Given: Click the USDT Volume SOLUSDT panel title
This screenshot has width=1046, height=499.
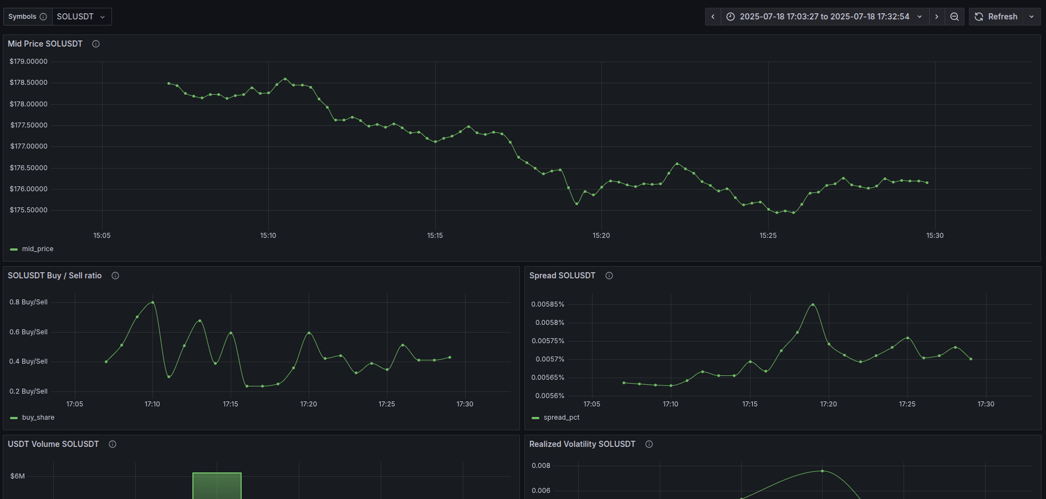Looking at the screenshot, I should (53, 444).
